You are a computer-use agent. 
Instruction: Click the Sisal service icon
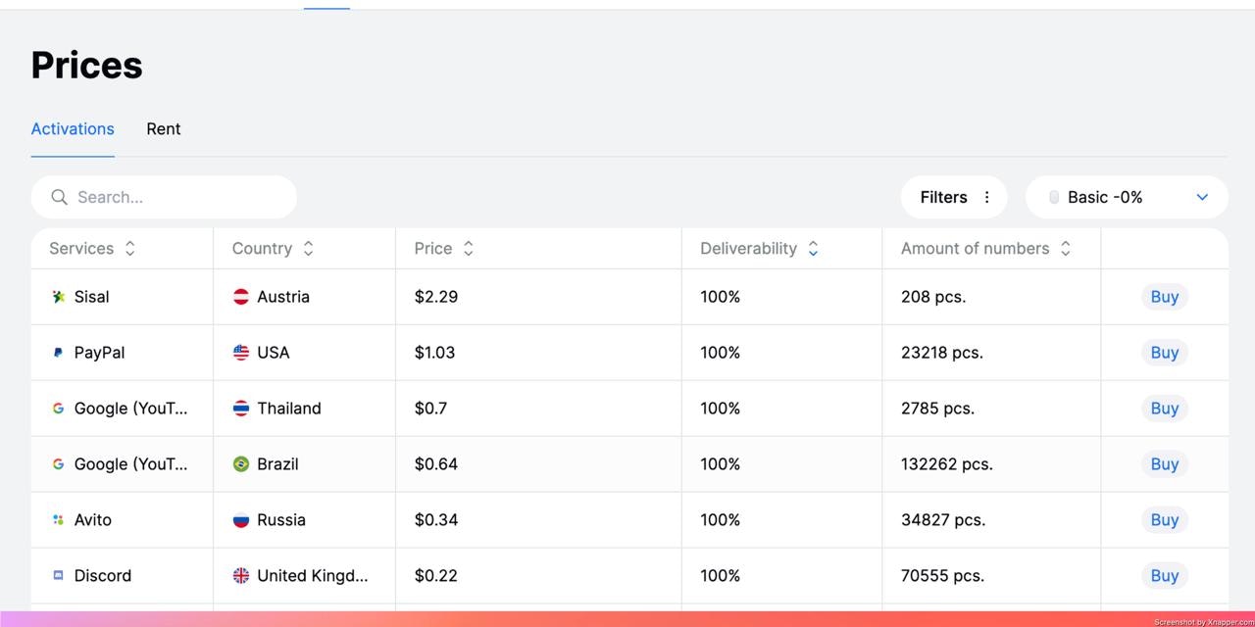pos(58,297)
